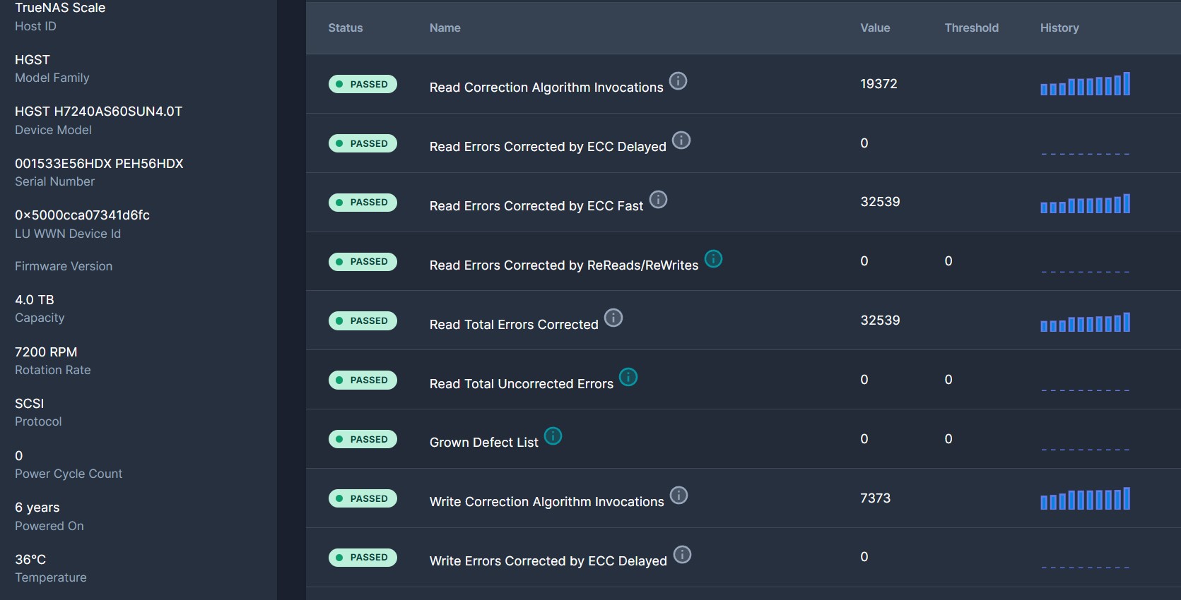
Task: Open flat history line for Read Errors Corrected by ECC Delayed
Action: click(1085, 154)
